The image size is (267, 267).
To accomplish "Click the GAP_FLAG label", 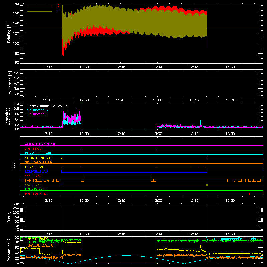I will [33, 149].
